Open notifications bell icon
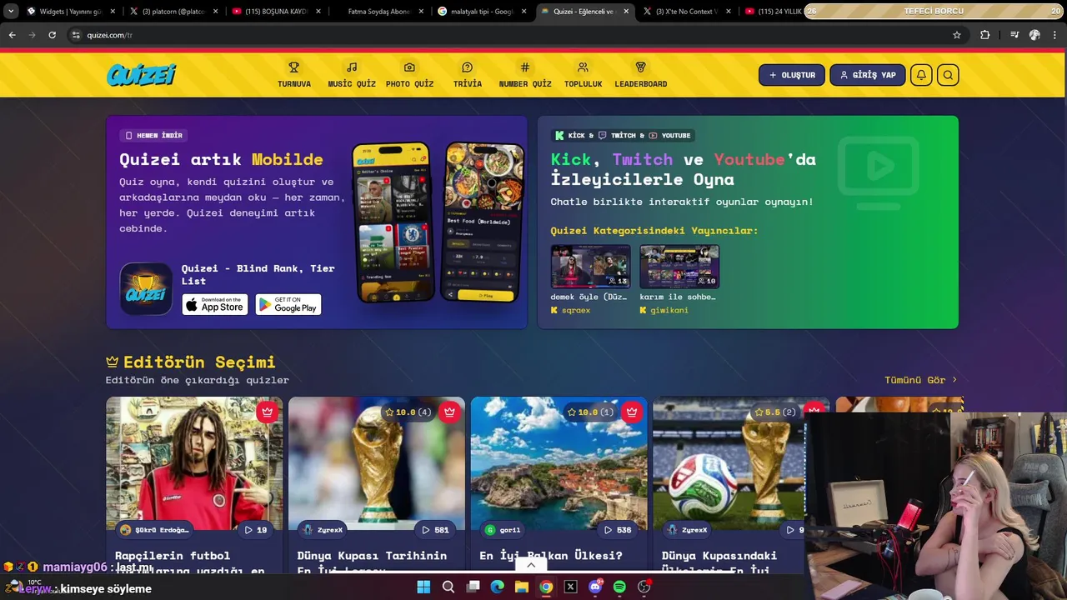 point(921,75)
